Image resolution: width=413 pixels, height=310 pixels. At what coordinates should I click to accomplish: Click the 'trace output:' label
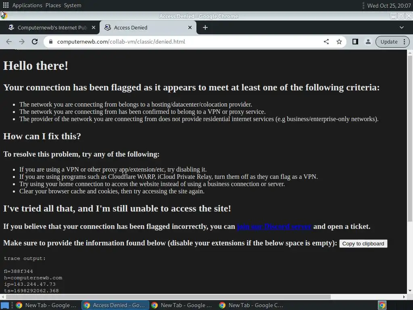[x=25, y=258]
